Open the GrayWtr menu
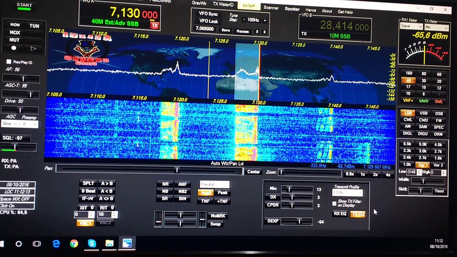 point(199,3)
